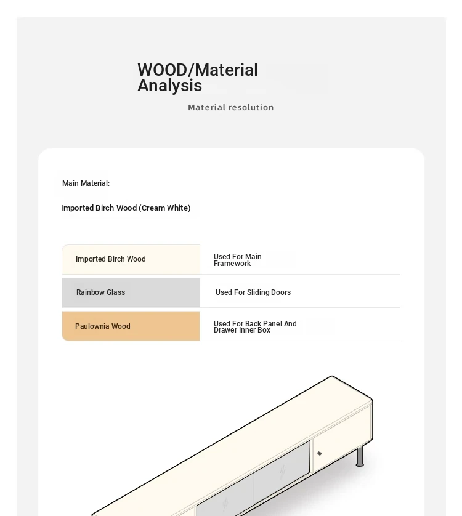This screenshot has width=462, height=516.
Task: Click the cream Imported Birch Wood swatch
Action: click(131, 259)
